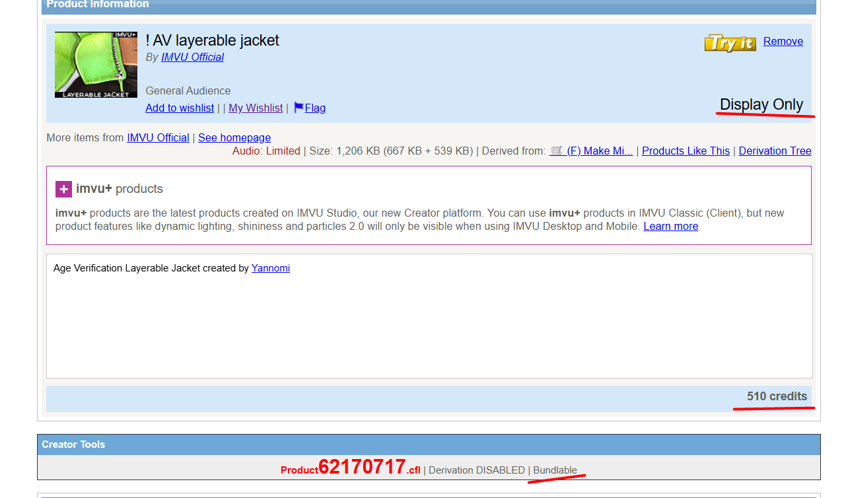Viewport: 846px width, 498px height.
Task: View the Derivation Tree link
Action: 775,151
